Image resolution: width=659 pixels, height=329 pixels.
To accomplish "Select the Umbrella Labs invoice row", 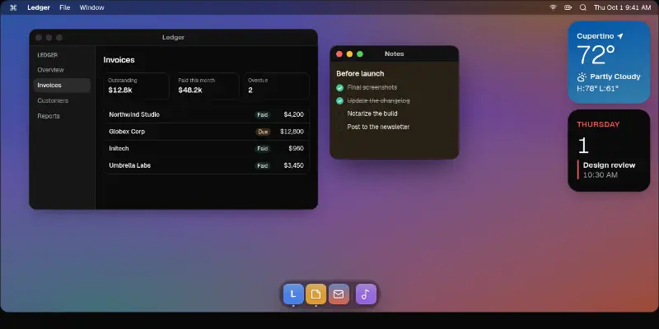I will (x=207, y=165).
